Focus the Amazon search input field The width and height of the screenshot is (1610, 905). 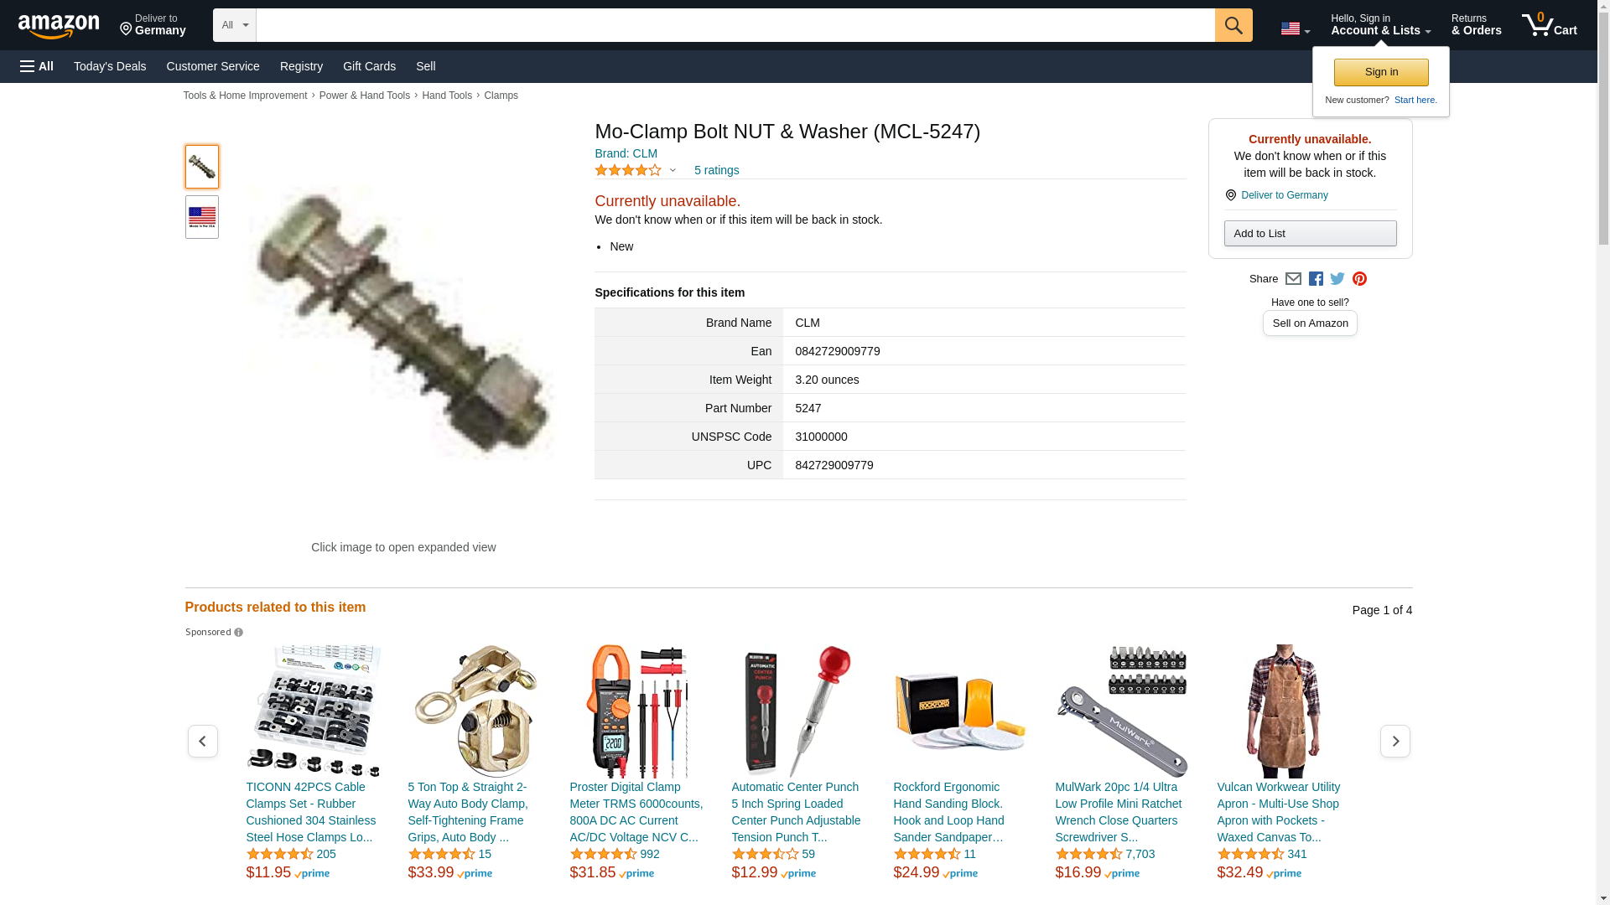(735, 25)
